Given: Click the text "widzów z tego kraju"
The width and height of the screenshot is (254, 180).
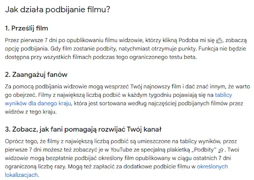Looking at the screenshot, I should [31, 112].
